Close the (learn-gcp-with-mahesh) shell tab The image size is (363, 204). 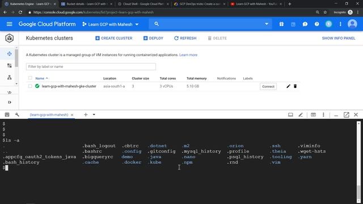[x=72, y=115]
